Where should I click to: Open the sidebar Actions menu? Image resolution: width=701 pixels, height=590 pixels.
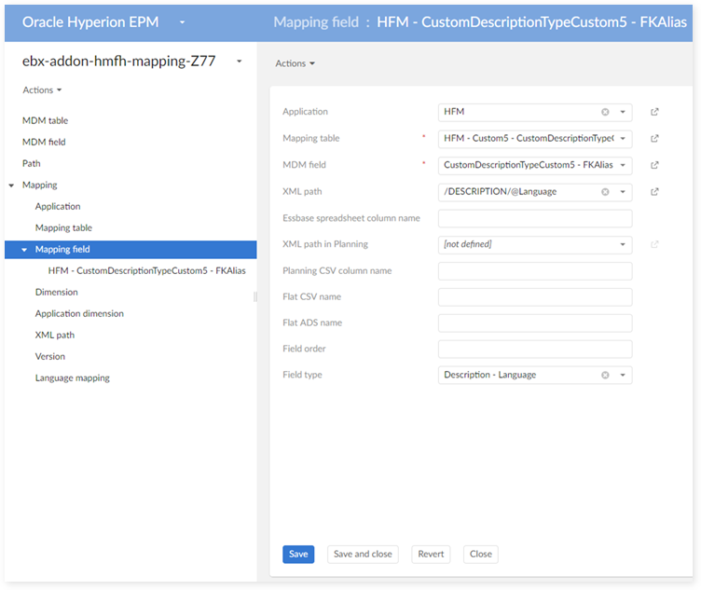[x=42, y=90]
